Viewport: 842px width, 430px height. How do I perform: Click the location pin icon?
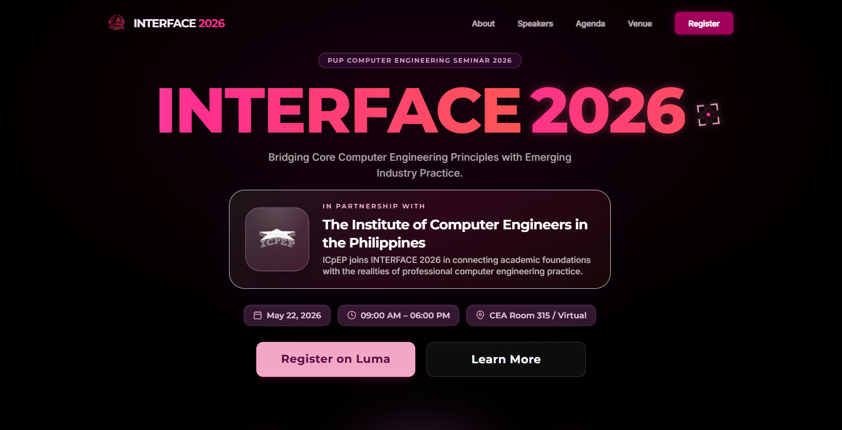(x=480, y=315)
